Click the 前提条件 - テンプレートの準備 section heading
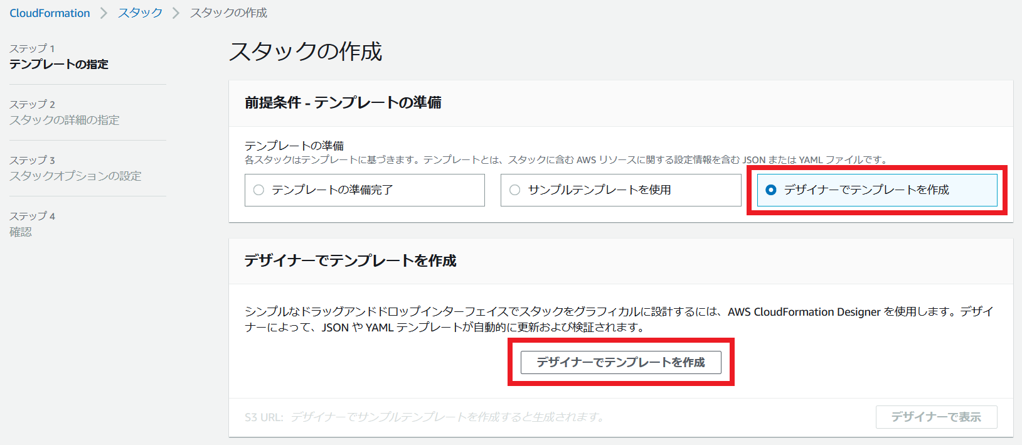1022x445 pixels. pos(343,103)
